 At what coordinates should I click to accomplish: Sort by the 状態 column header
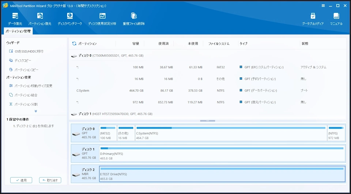point(305,43)
